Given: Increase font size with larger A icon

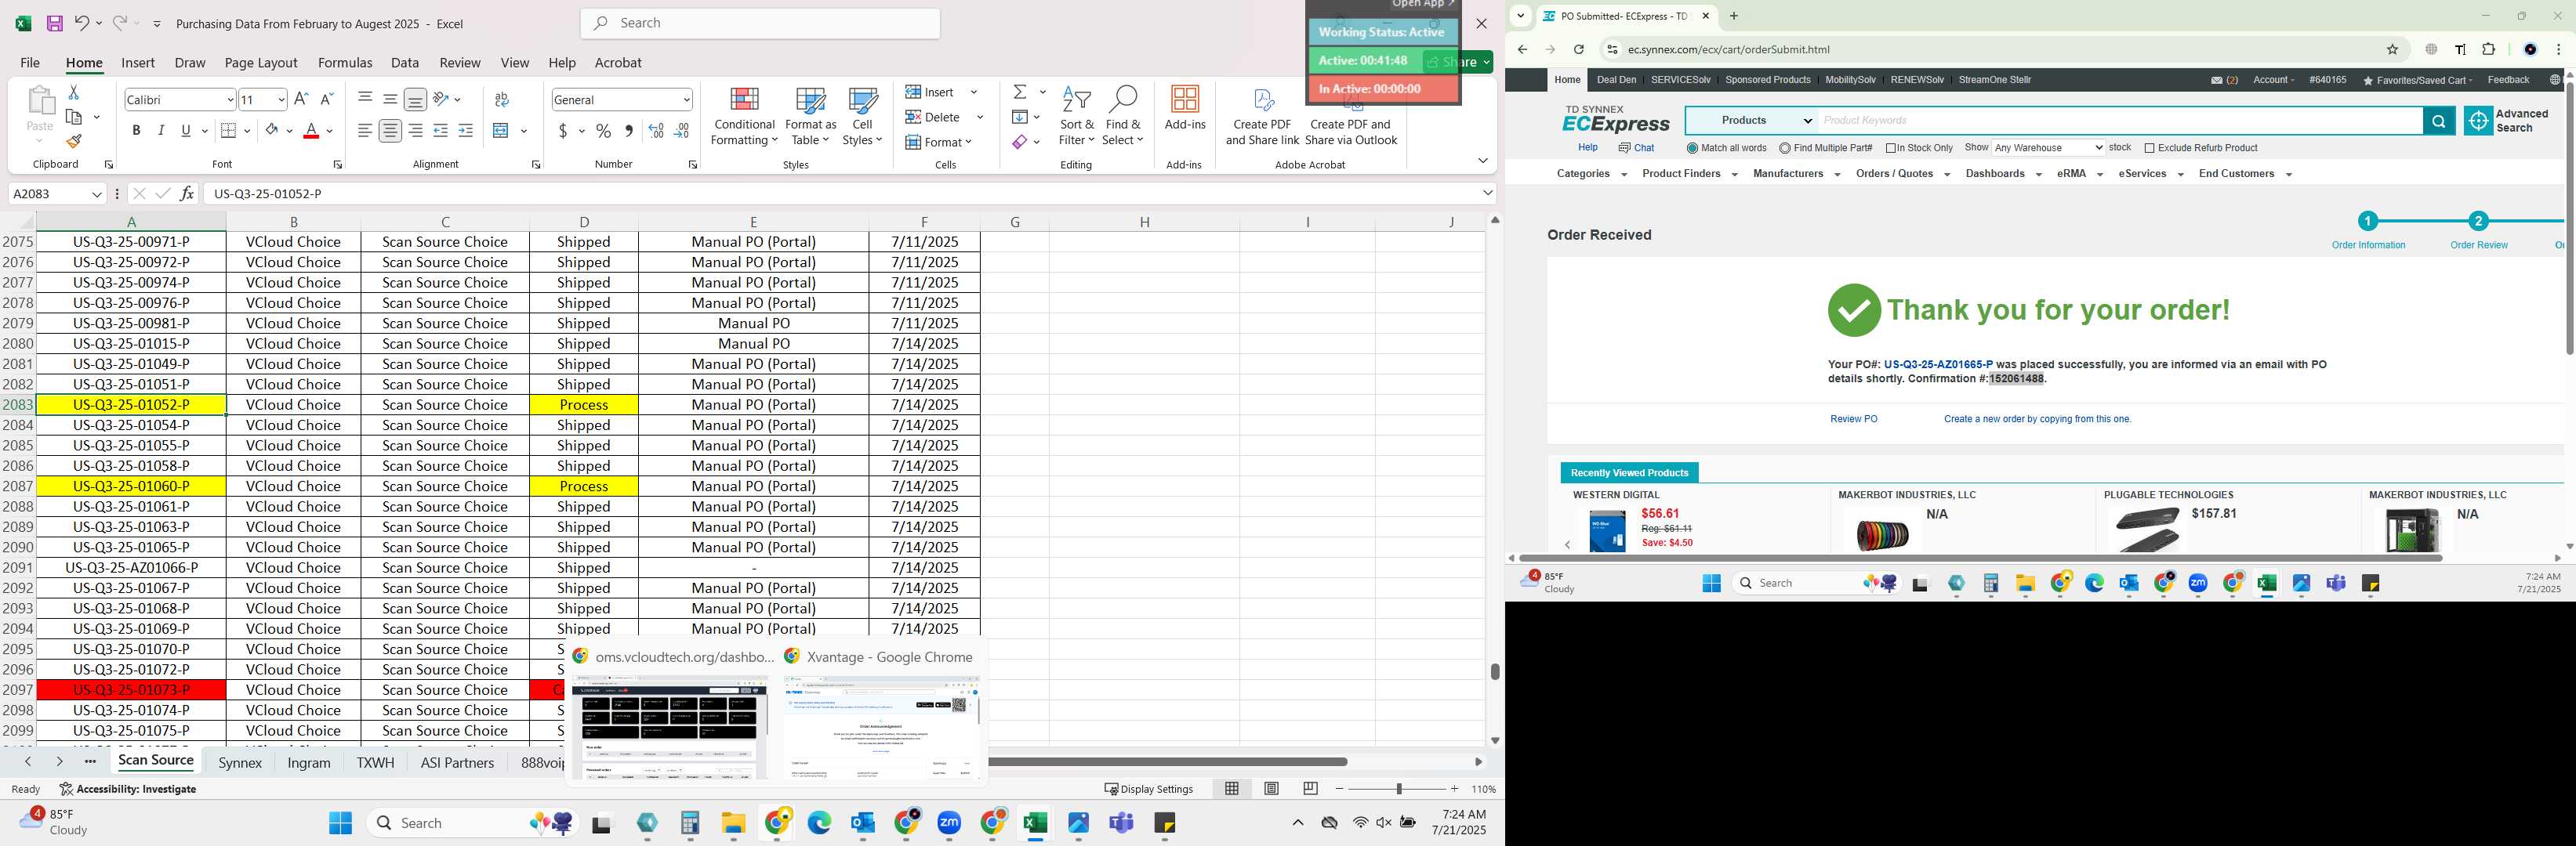Looking at the screenshot, I should point(301,99).
